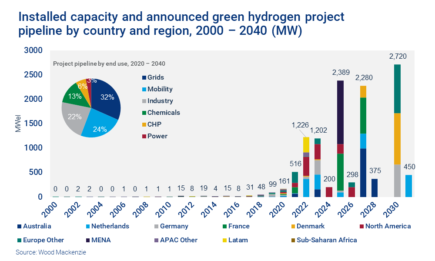The image size is (435, 261).
Task: Click the 2024 x-axis label
Action: tap(323, 209)
